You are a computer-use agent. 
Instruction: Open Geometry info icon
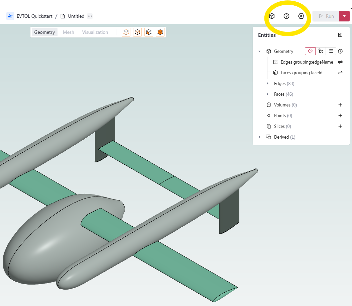click(340, 51)
